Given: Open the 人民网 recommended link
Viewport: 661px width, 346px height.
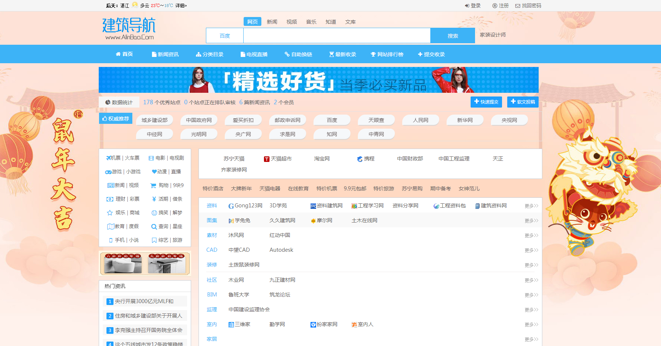Looking at the screenshot, I should click(421, 120).
